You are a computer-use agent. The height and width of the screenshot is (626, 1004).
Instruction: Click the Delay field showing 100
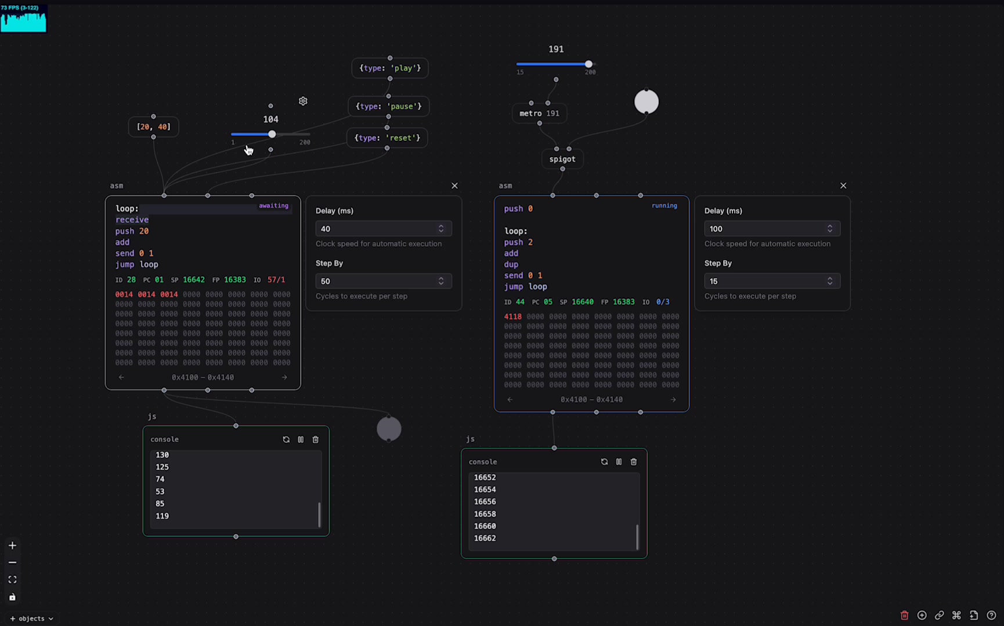tap(772, 229)
